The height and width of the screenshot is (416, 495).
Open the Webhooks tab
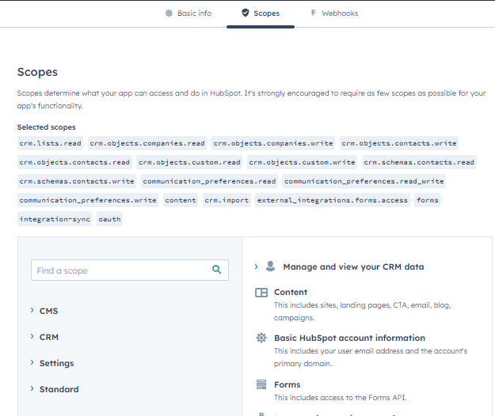point(334,13)
